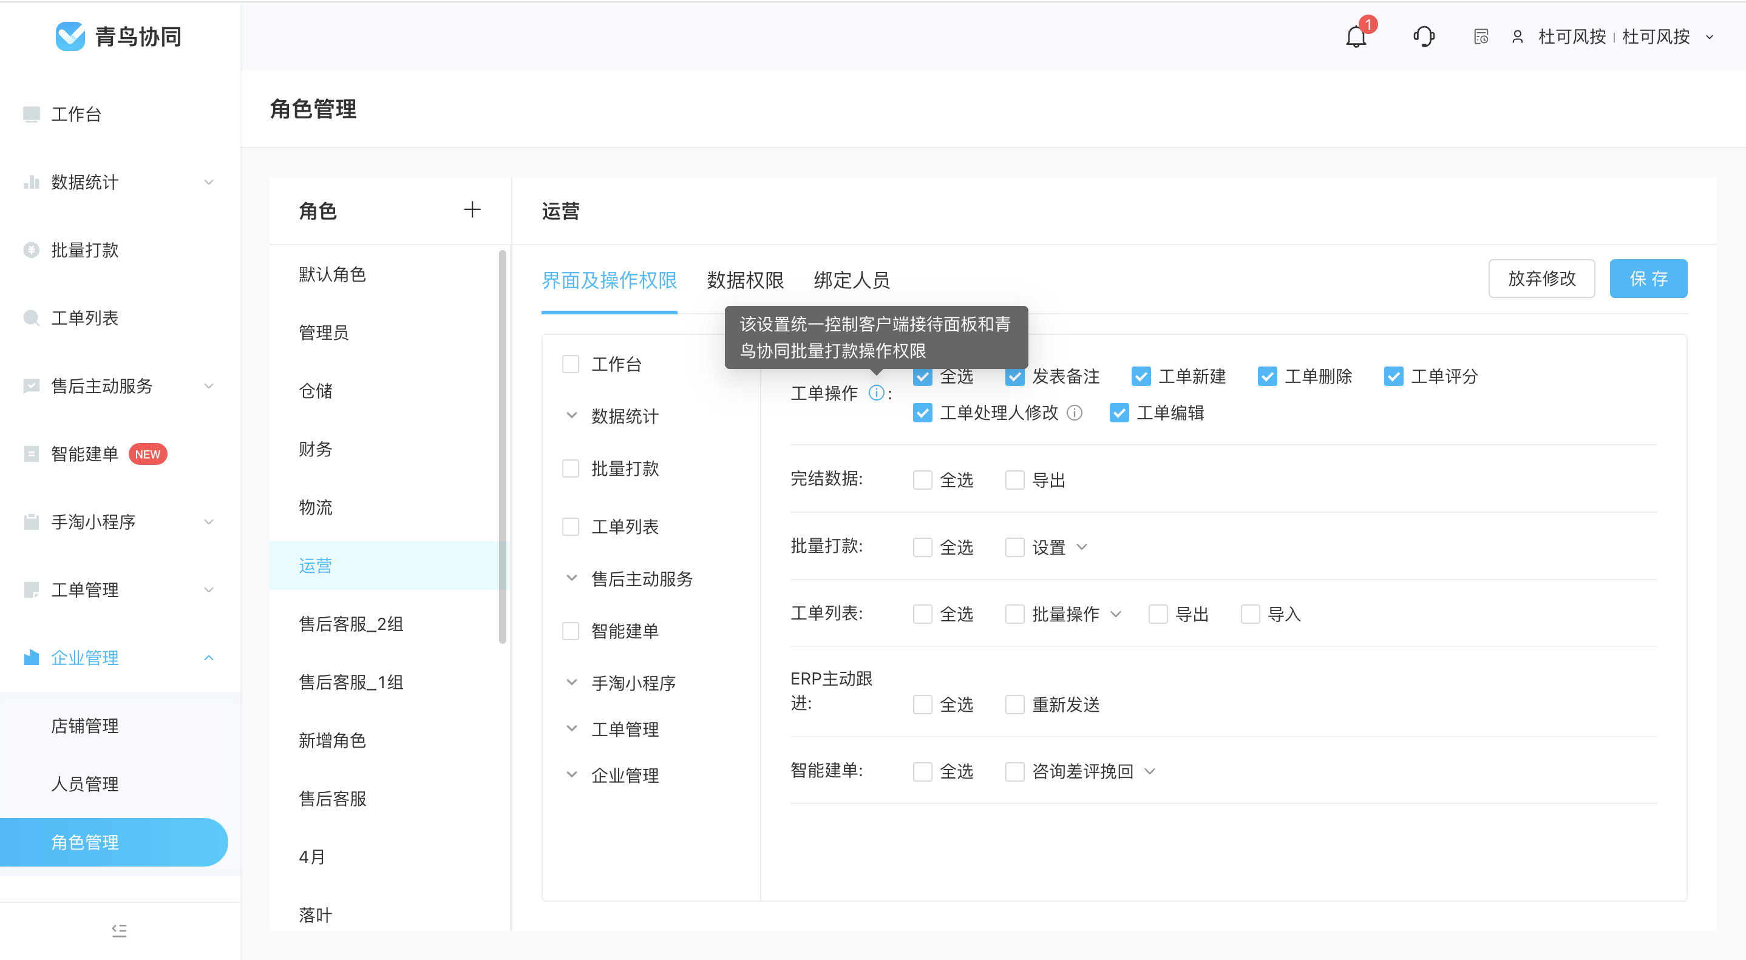Click the 数据统计 bar chart icon
Image resolution: width=1746 pixels, height=960 pixels.
click(31, 181)
